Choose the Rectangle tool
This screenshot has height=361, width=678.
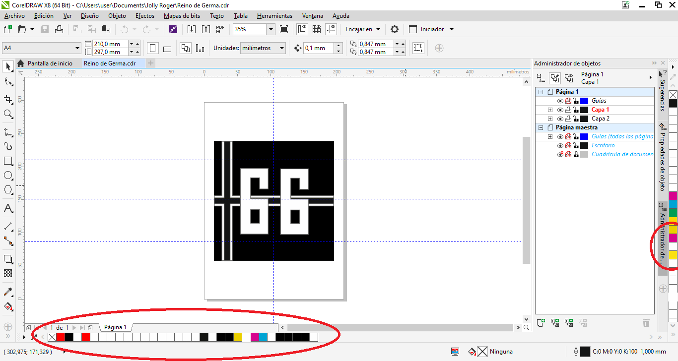click(x=8, y=160)
